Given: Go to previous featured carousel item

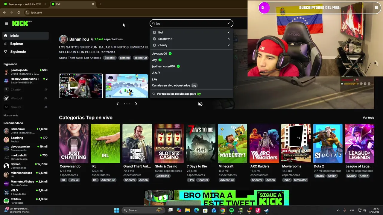Looking at the screenshot, I should click(117, 104).
